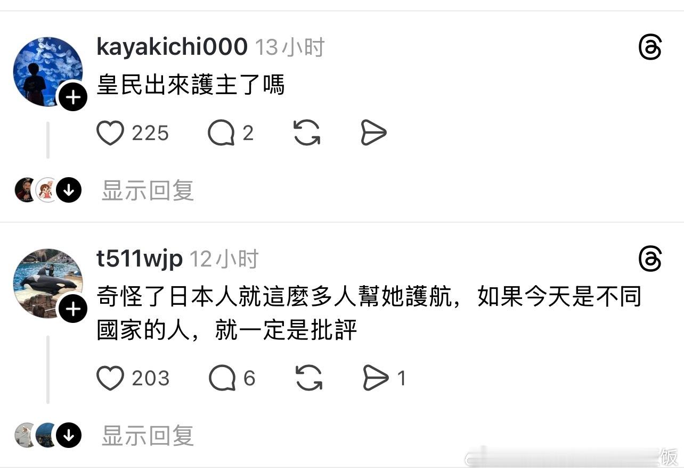The height and width of the screenshot is (474, 684).
Task: Show replies (显示回复) for kayakichi000's comment
Action: click(148, 190)
